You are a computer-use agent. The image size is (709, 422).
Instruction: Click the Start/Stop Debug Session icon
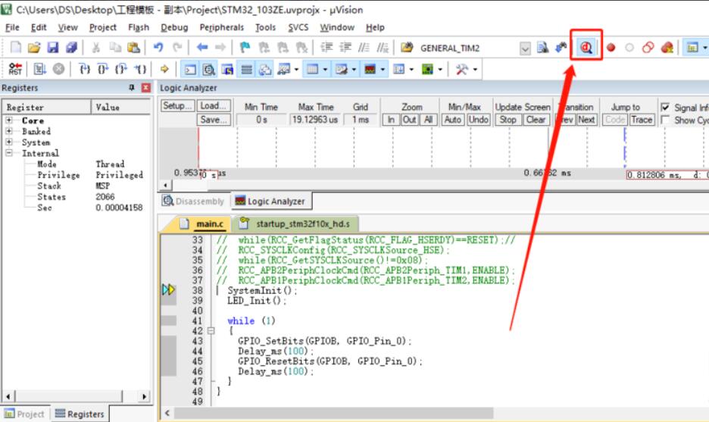click(x=586, y=48)
